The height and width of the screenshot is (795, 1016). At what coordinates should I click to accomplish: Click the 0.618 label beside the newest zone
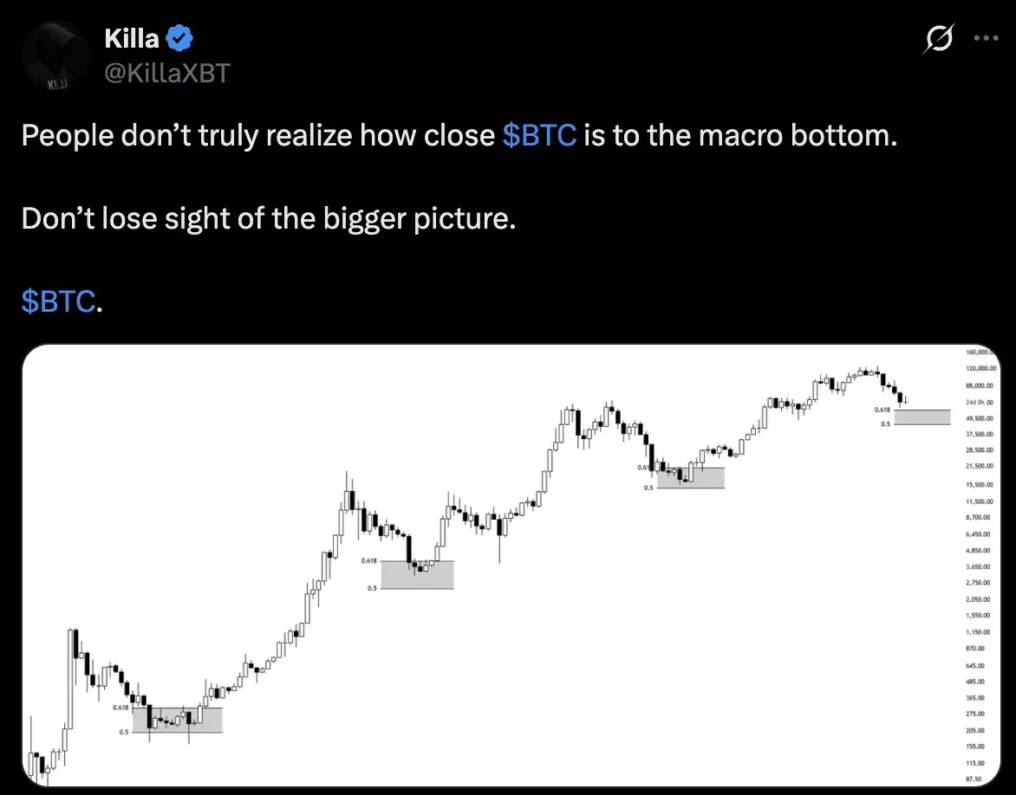pyautogui.click(x=882, y=410)
